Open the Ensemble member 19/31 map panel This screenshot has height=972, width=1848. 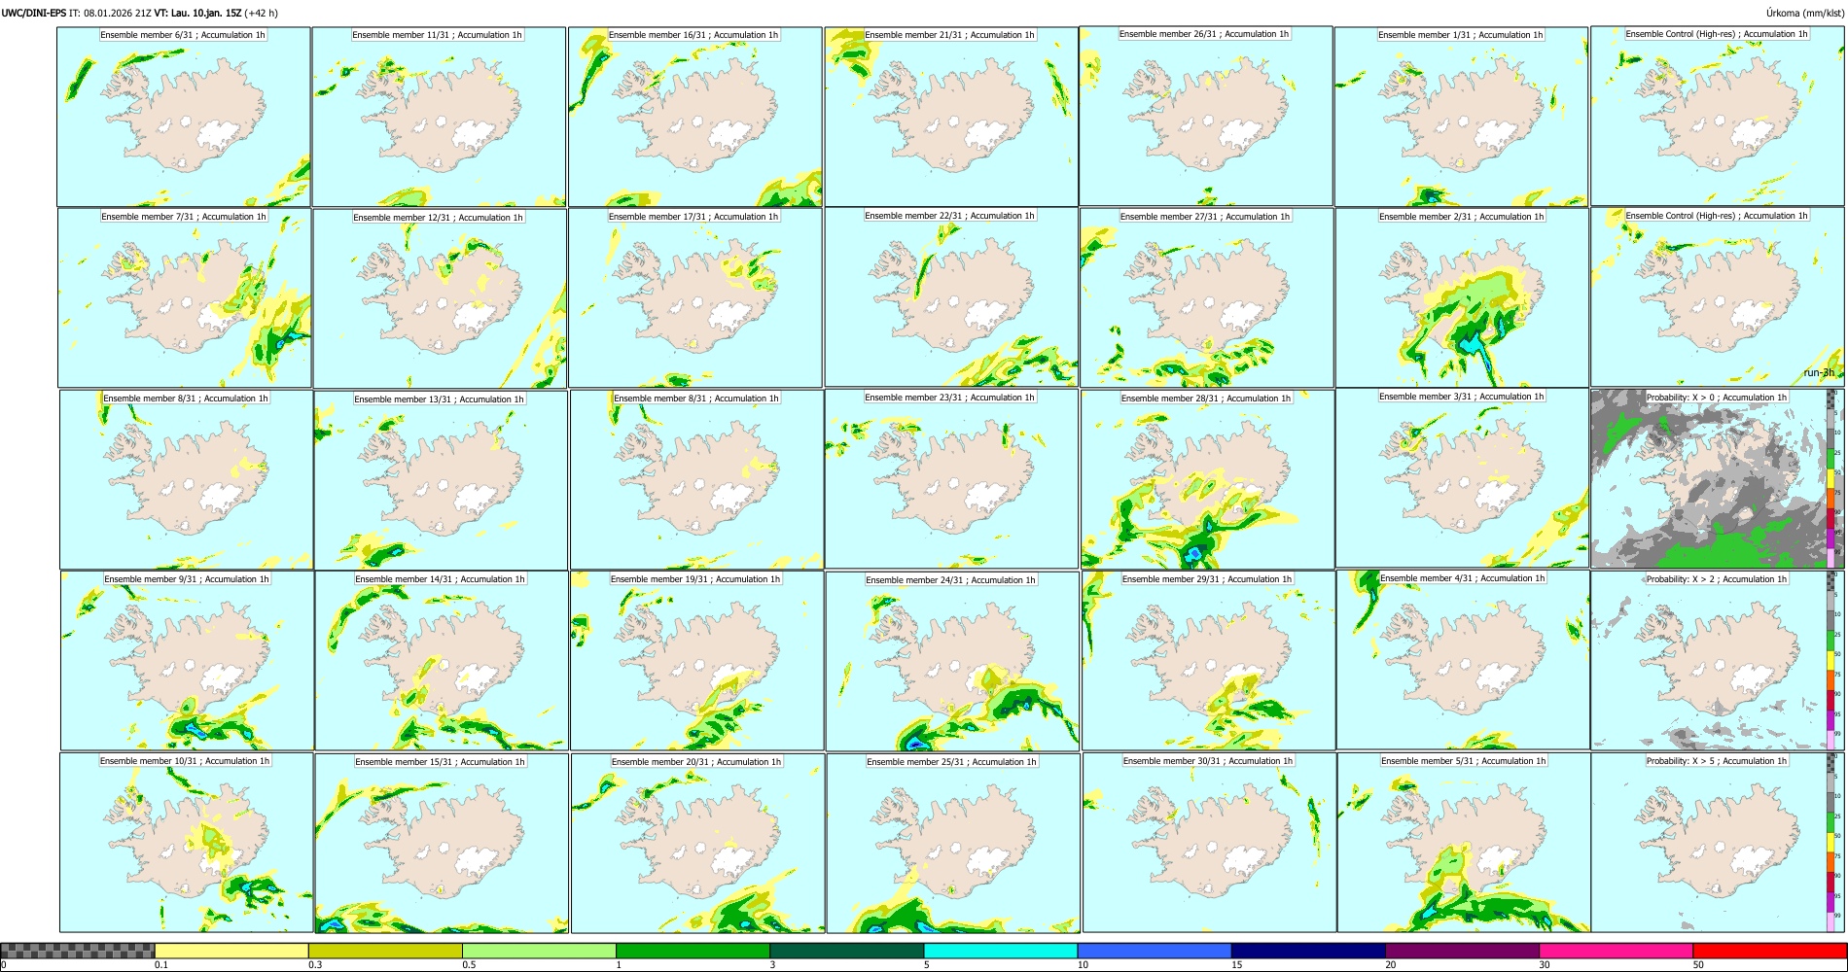tap(696, 661)
